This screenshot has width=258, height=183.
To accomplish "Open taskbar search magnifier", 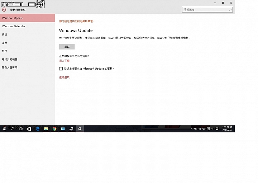I will point(12,129).
